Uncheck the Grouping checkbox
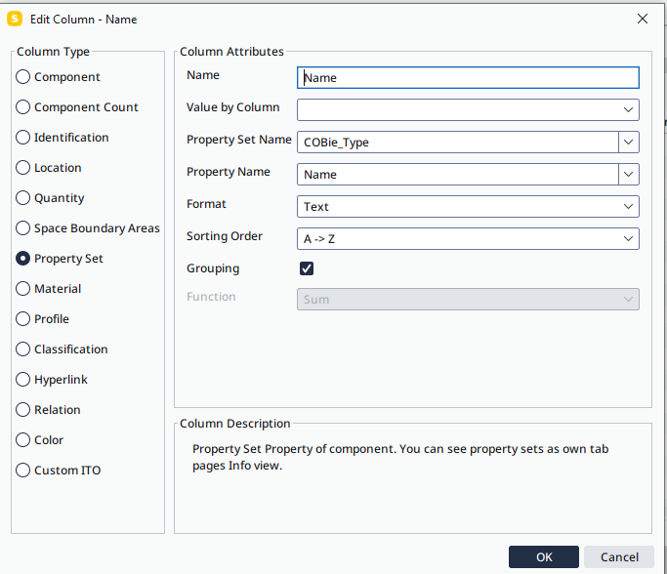 pos(307,268)
